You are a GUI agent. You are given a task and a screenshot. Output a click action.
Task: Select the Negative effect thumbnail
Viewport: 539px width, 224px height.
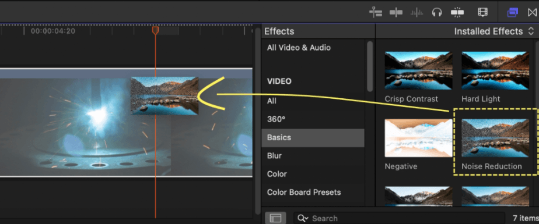pyautogui.click(x=418, y=138)
